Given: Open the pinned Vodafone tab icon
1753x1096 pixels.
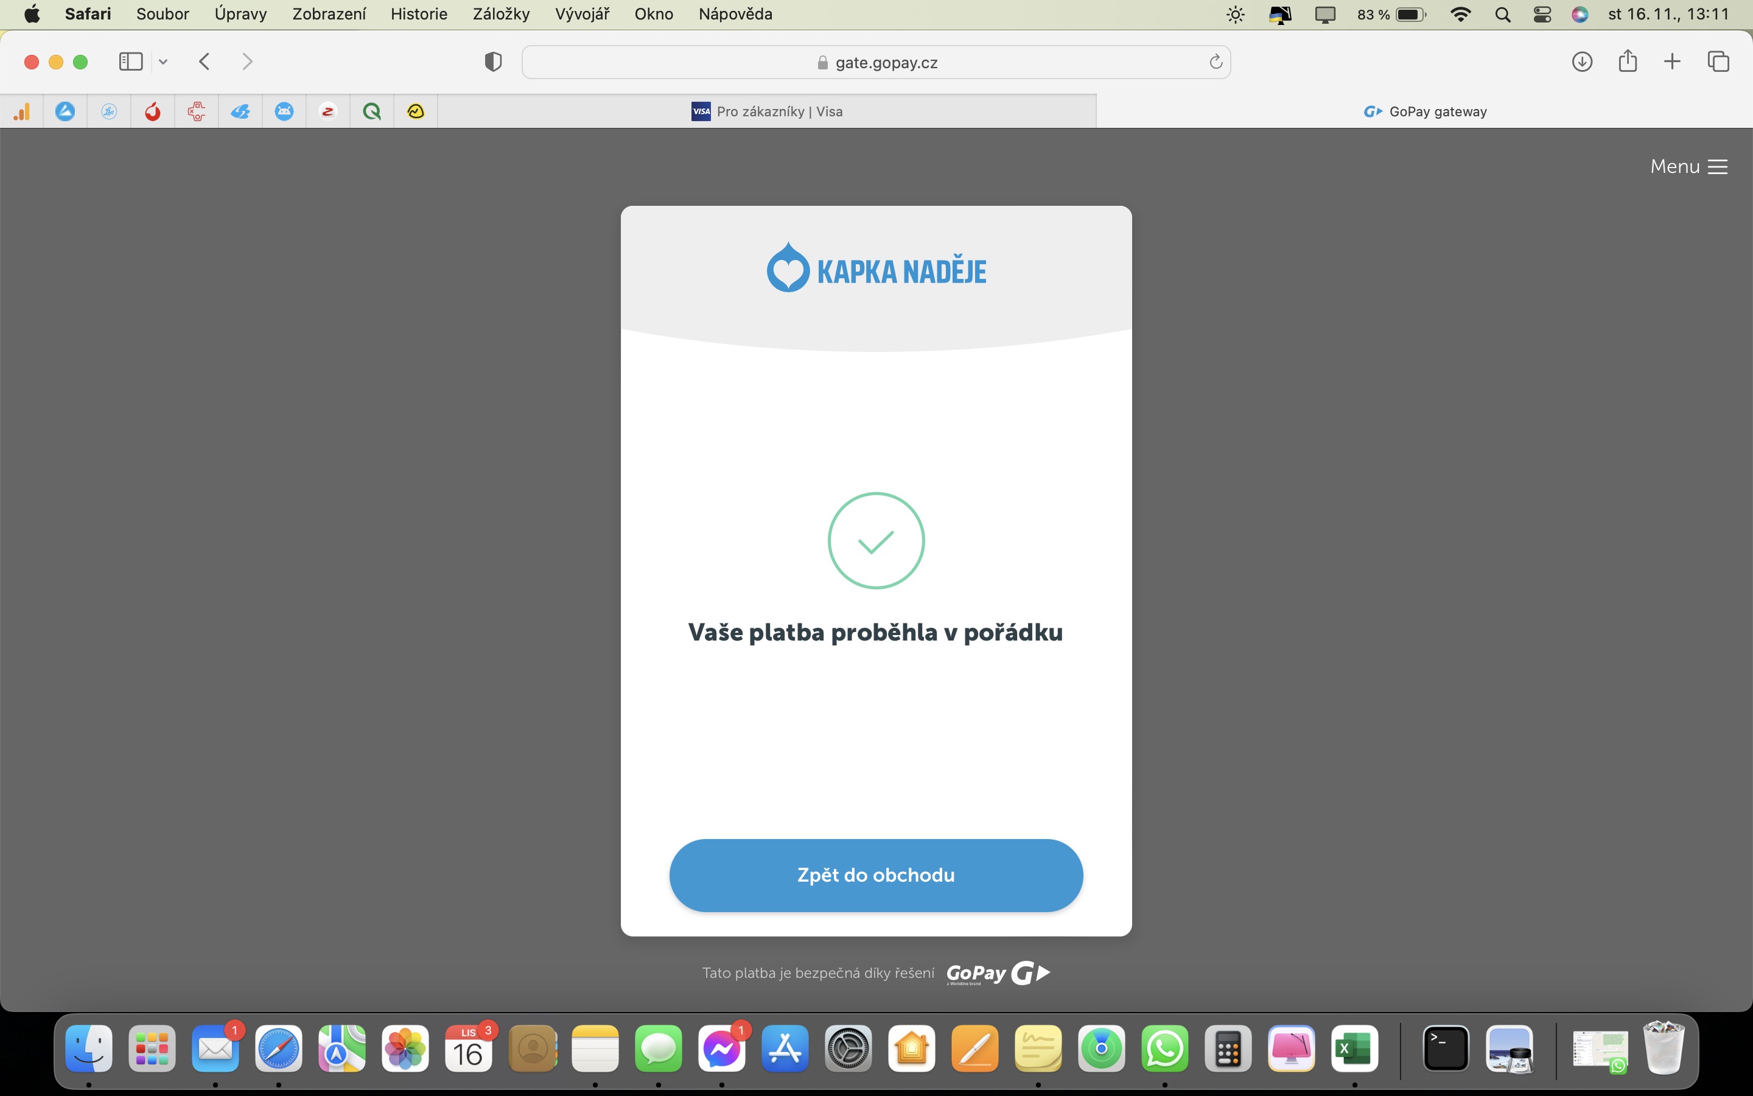Looking at the screenshot, I should [153, 111].
